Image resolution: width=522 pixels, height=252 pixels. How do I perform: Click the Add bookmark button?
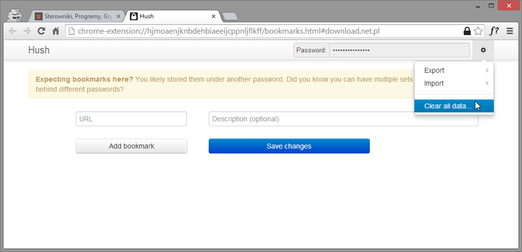tap(131, 146)
